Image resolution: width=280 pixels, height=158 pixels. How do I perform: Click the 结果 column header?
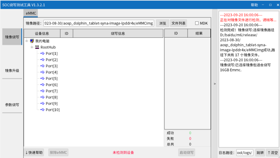coord(199,33)
